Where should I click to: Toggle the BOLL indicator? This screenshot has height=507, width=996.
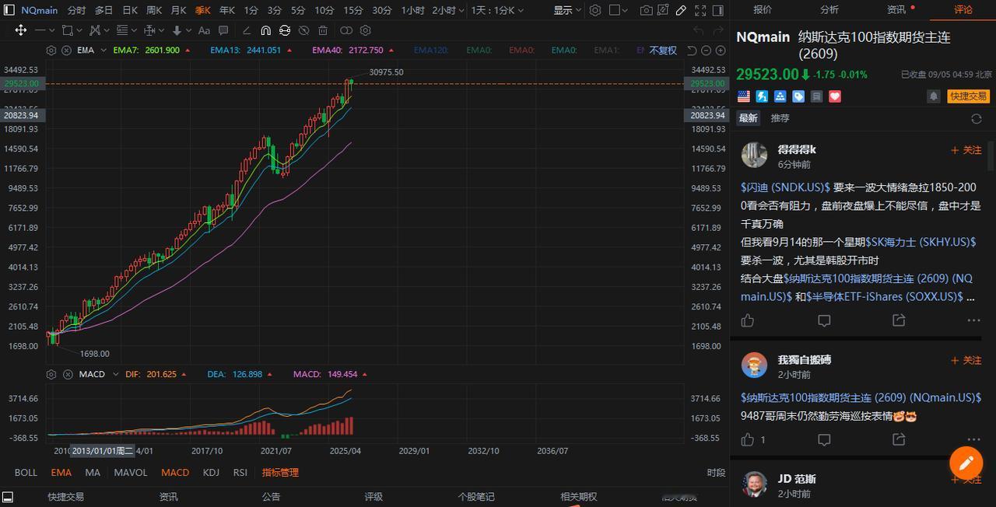click(x=26, y=472)
